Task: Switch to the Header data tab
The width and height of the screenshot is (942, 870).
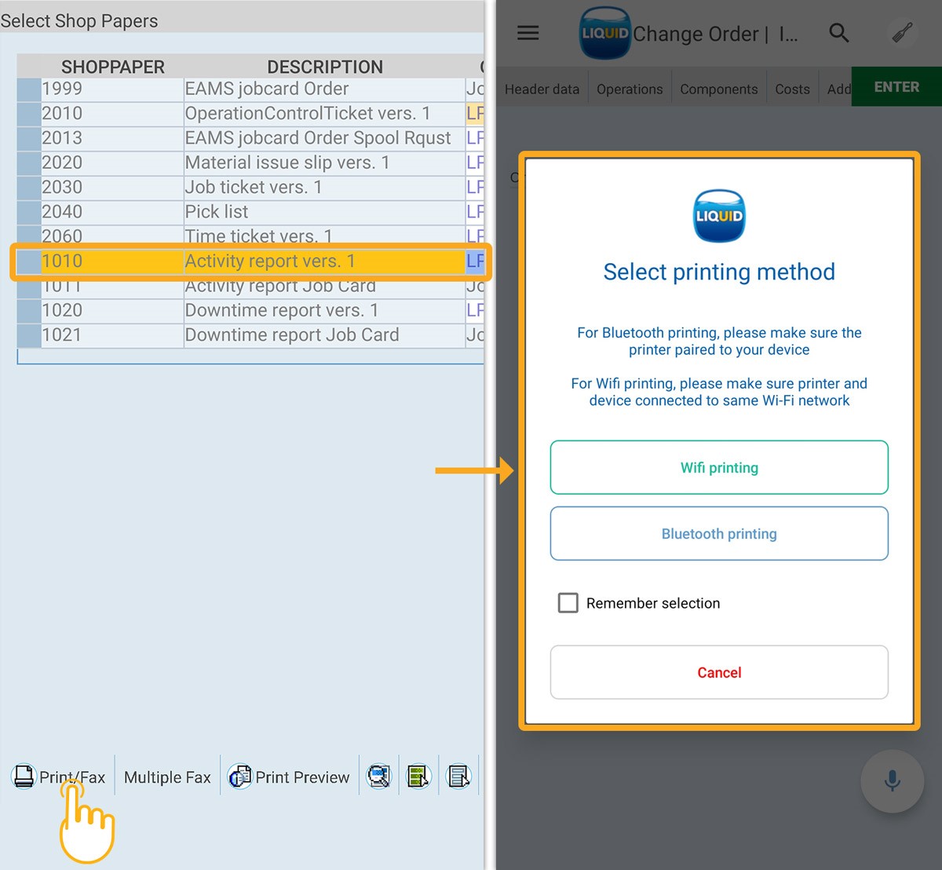Action: coord(542,90)
